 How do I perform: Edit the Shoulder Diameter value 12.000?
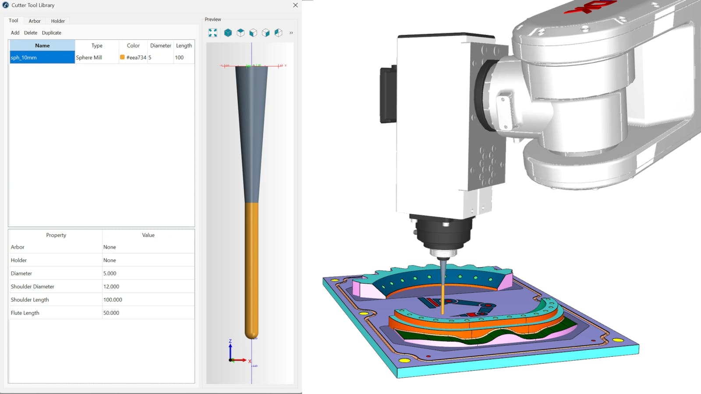[x=148, y=287]
